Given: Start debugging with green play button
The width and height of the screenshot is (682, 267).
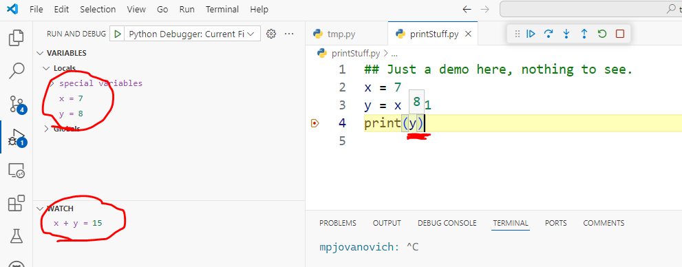Looking at the screenshot, I should [117, 34].
